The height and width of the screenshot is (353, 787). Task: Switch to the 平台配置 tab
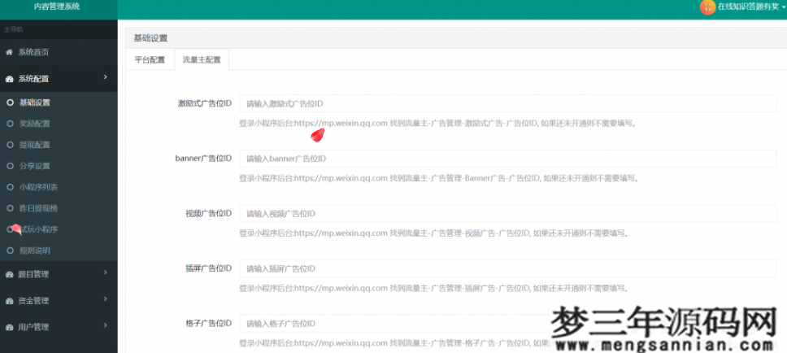150,59
